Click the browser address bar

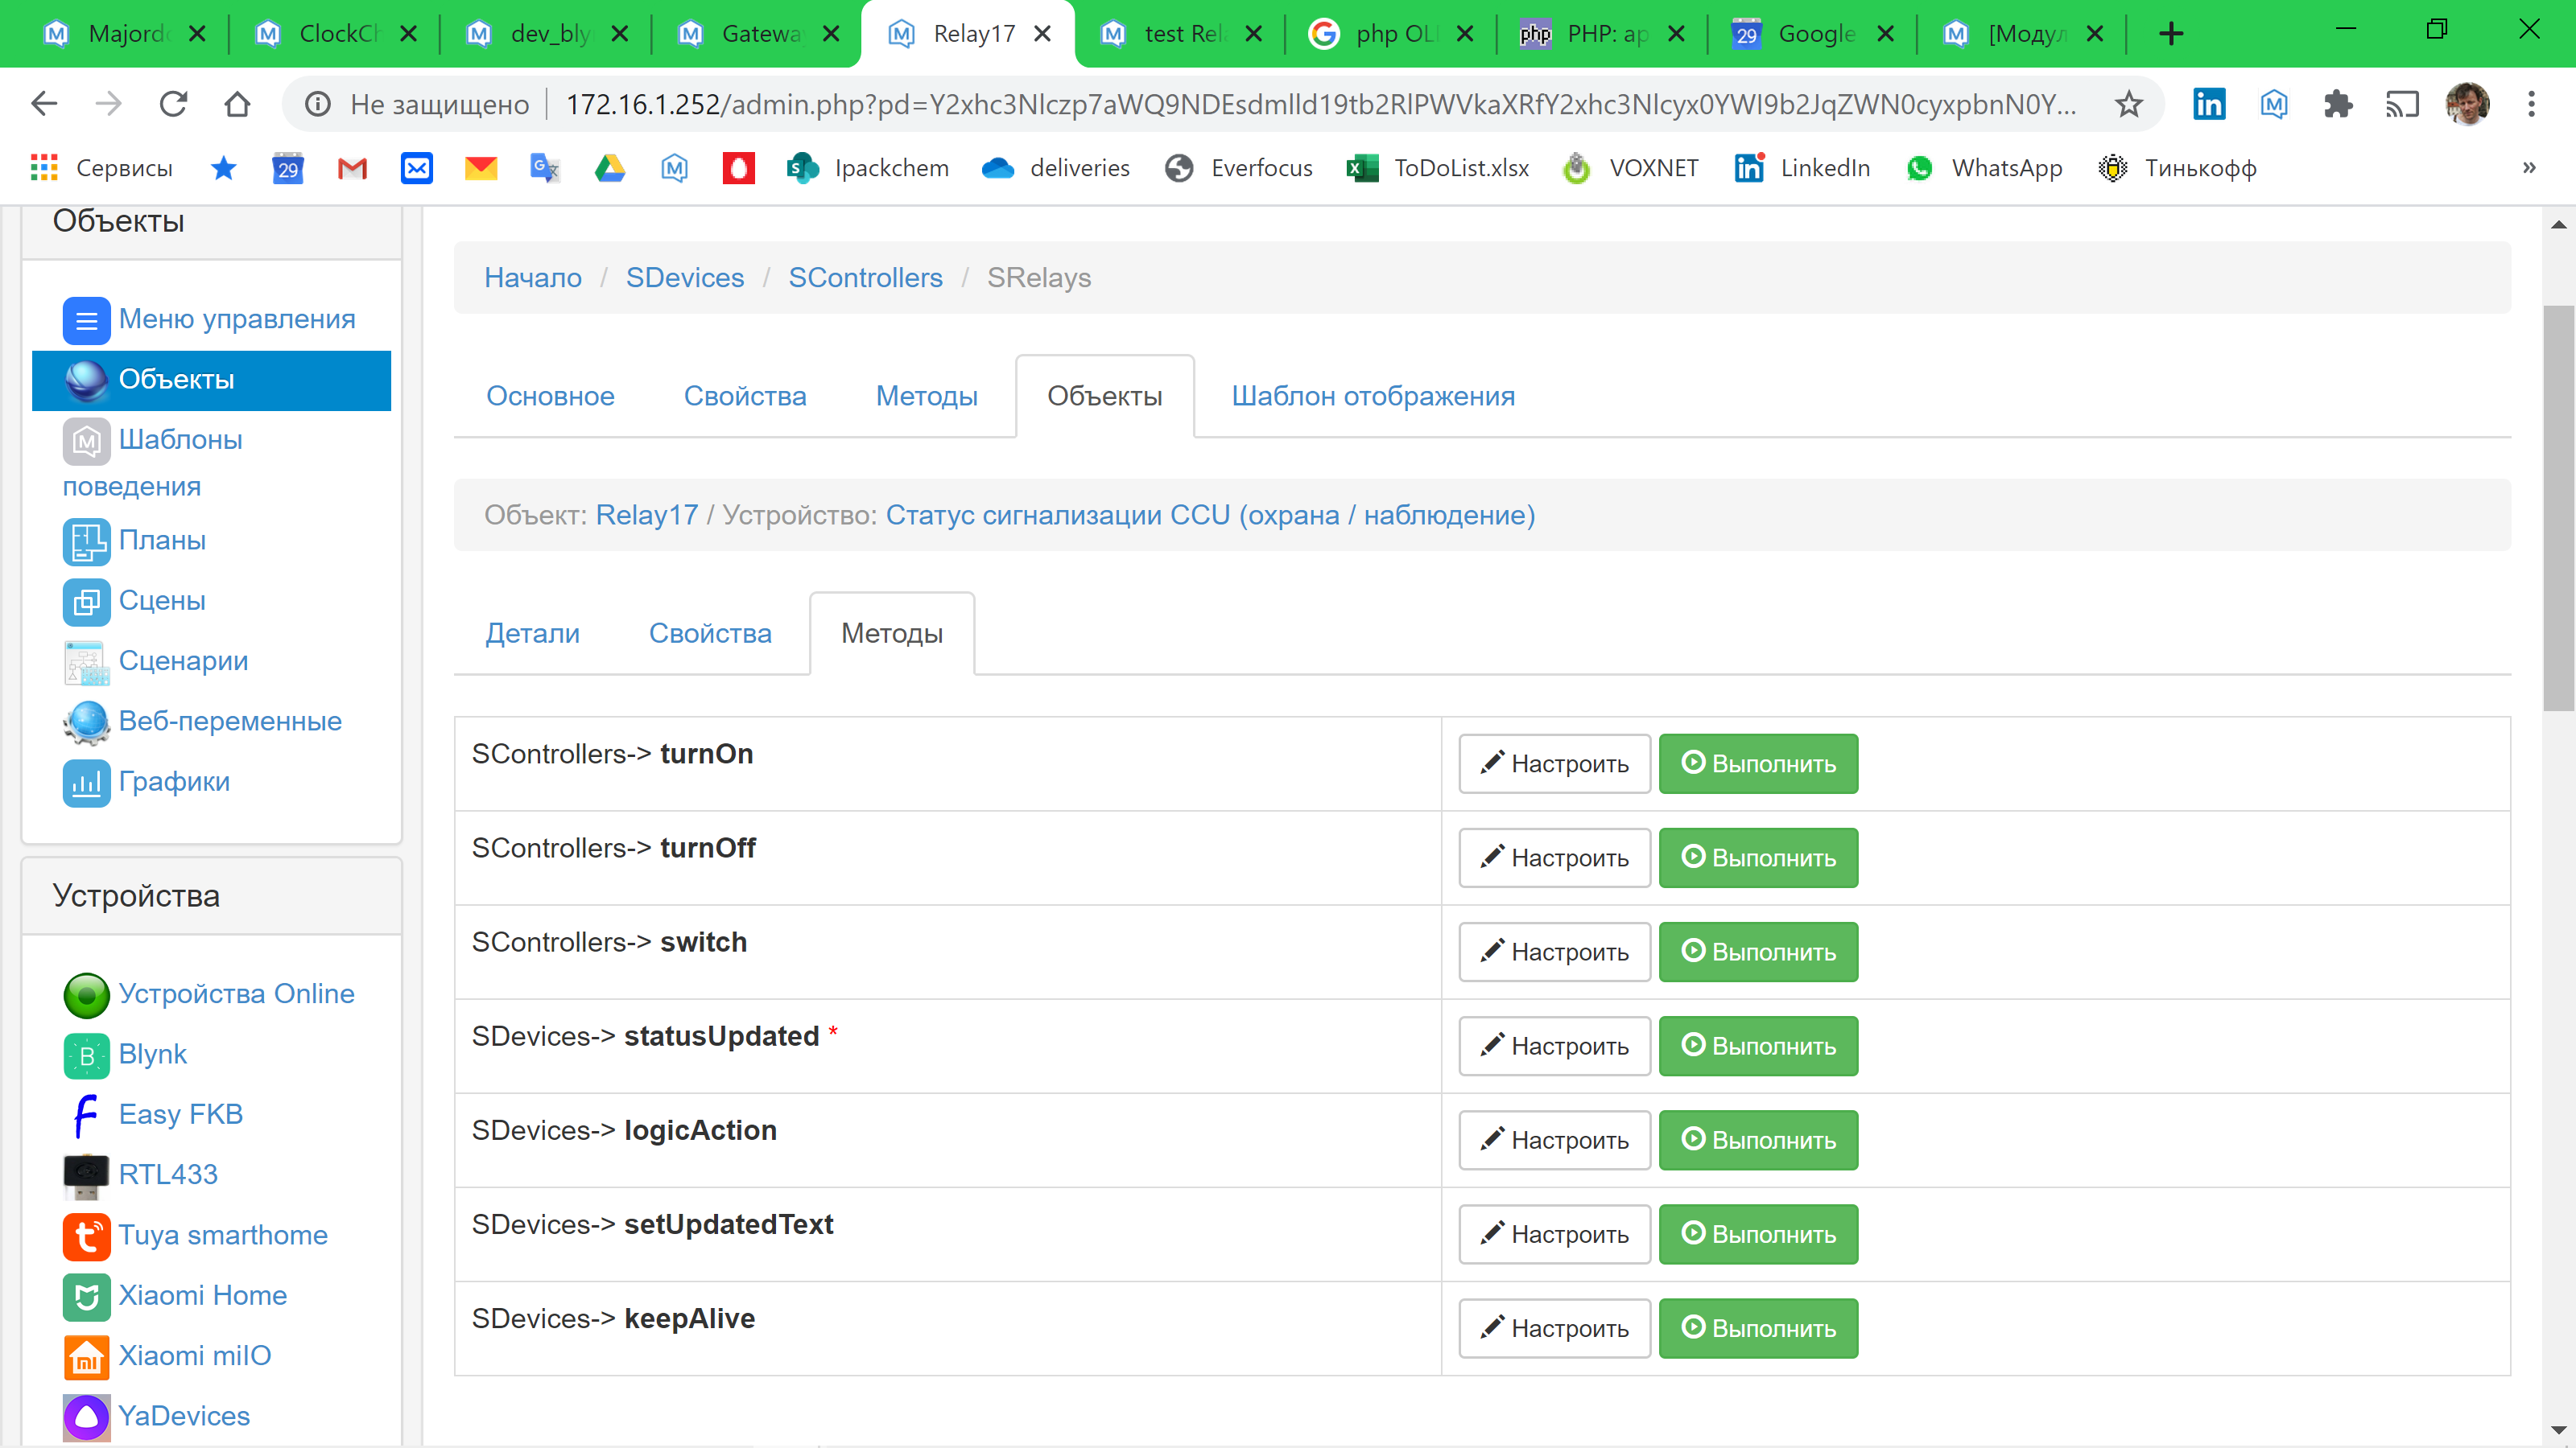pos(1320,104)
